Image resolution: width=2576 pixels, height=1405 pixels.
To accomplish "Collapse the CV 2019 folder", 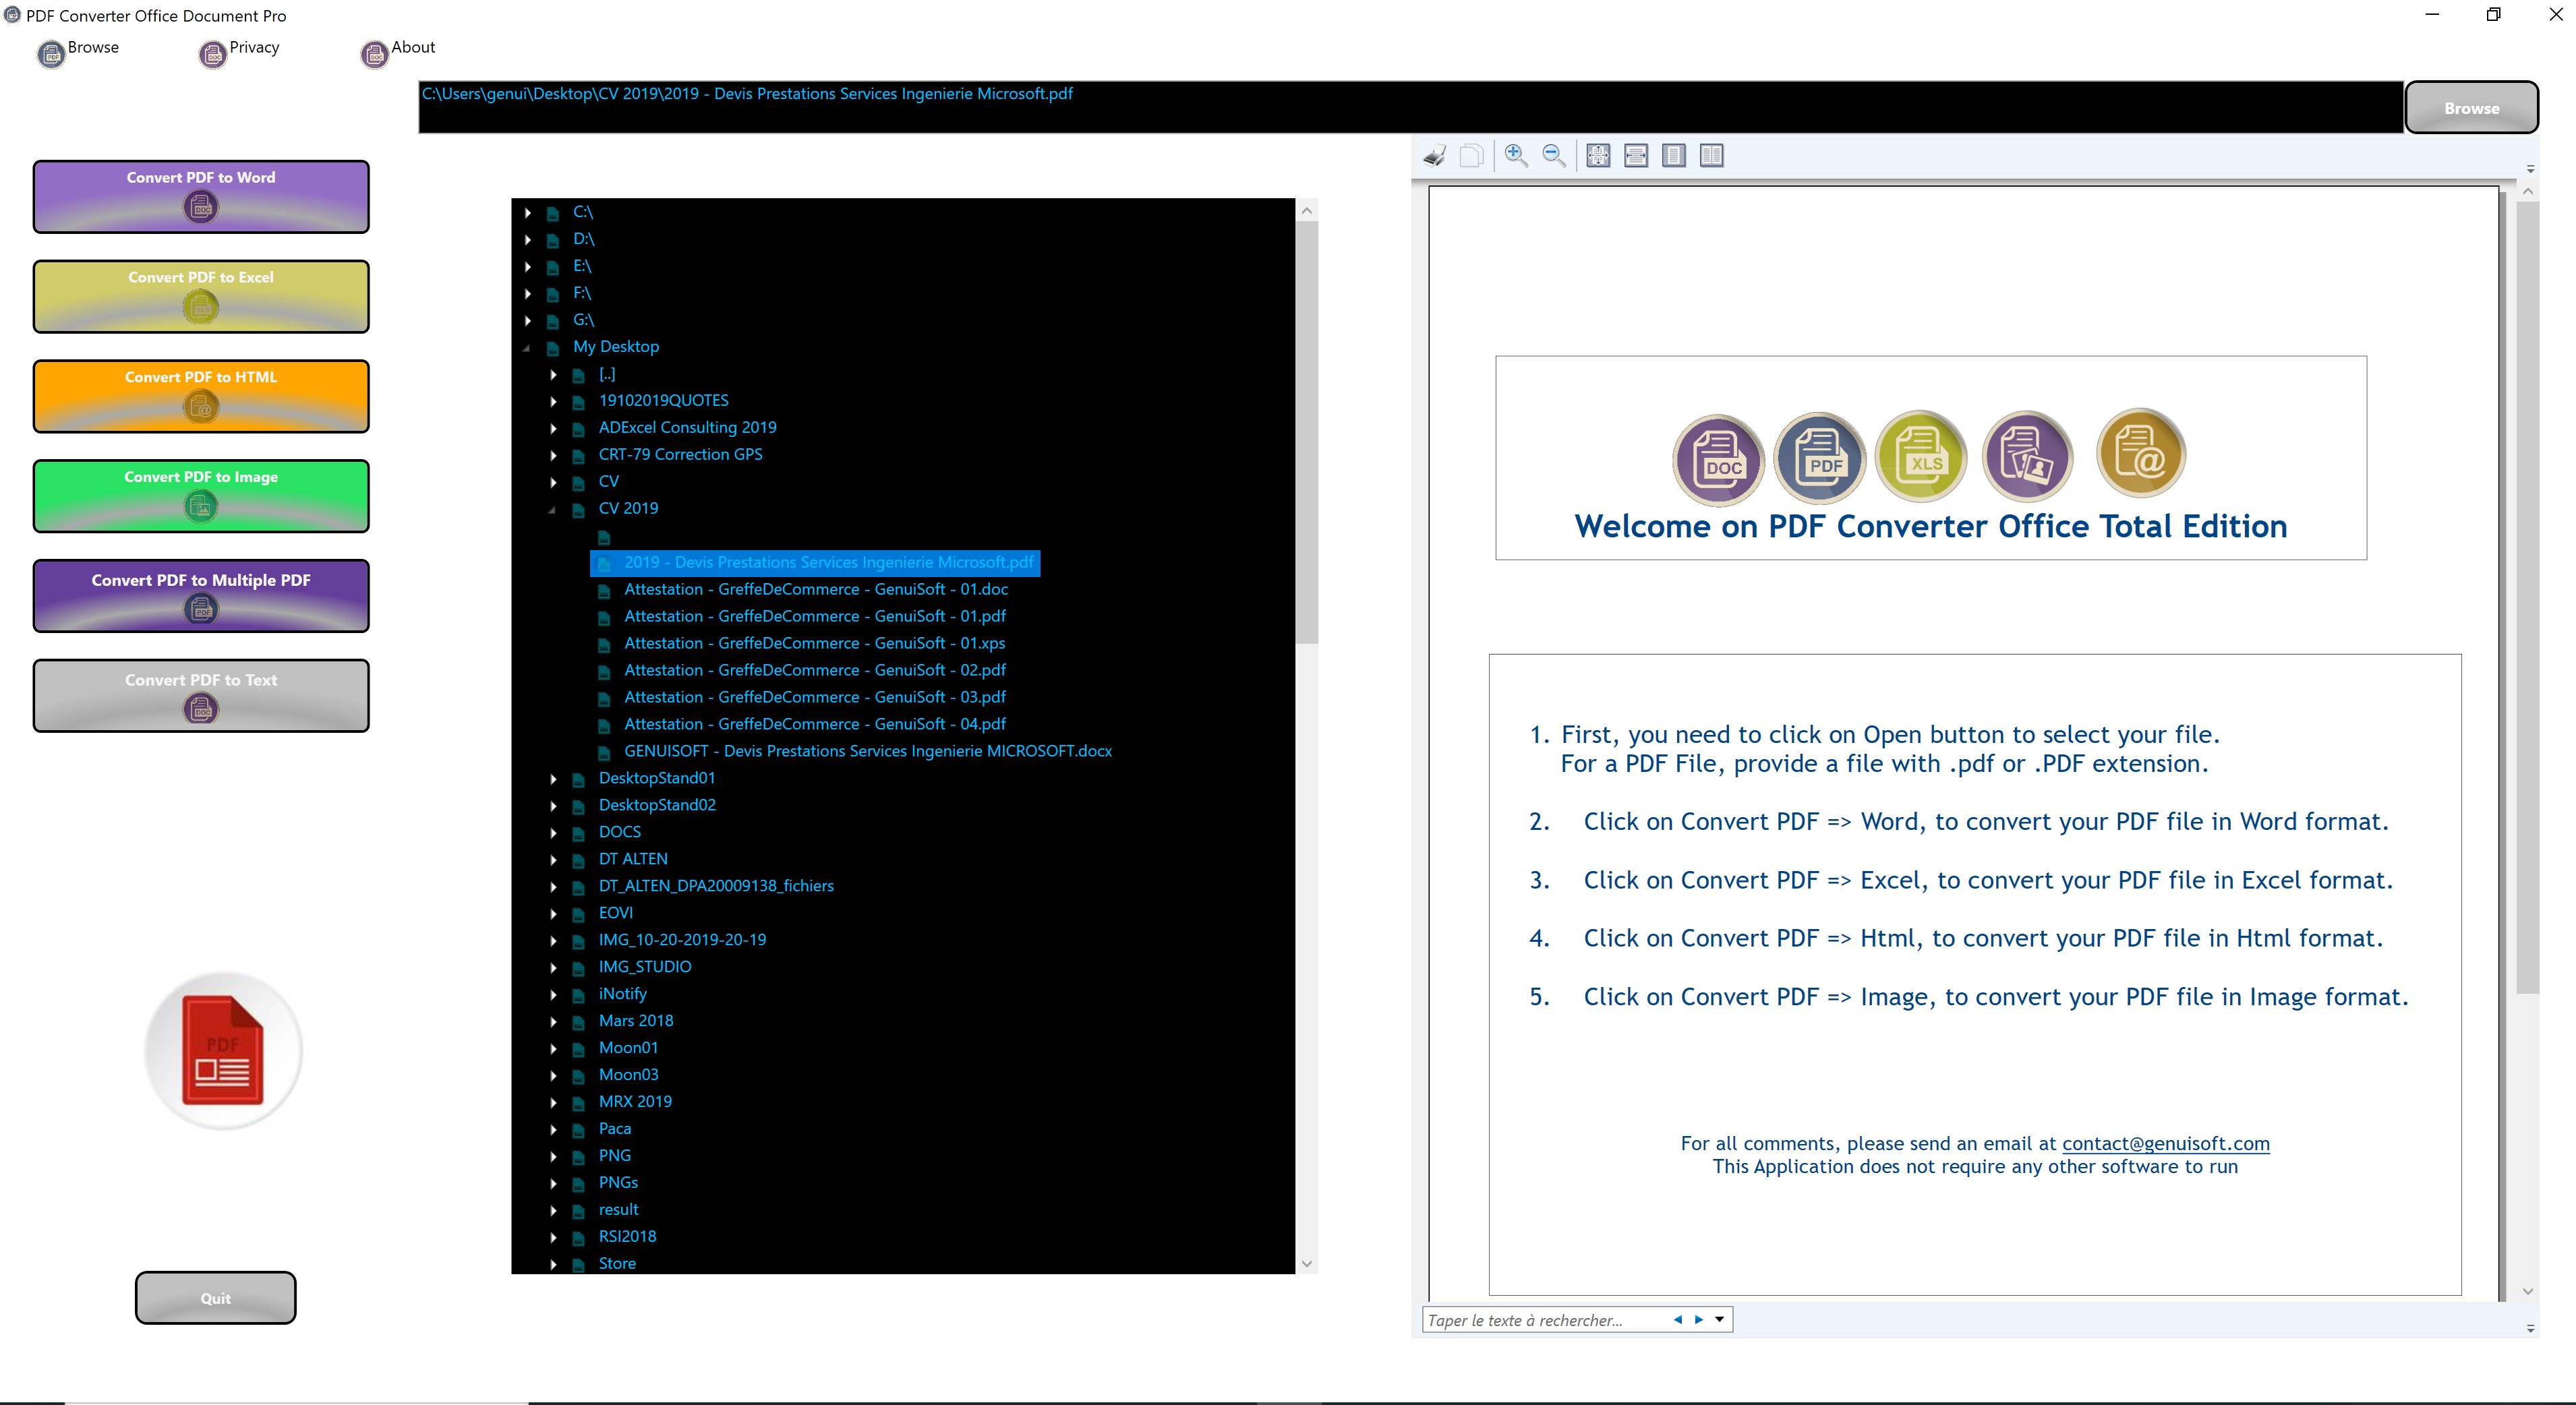I will click(x=552, y=509).
